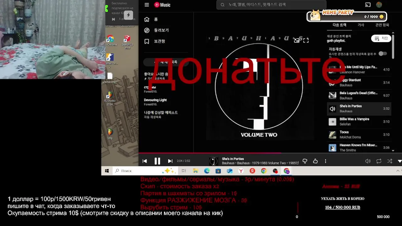This screenshot has width=402, height=226.
Task: Play Bela Lugosi's Dead from the queue
Action: [359, 95]
